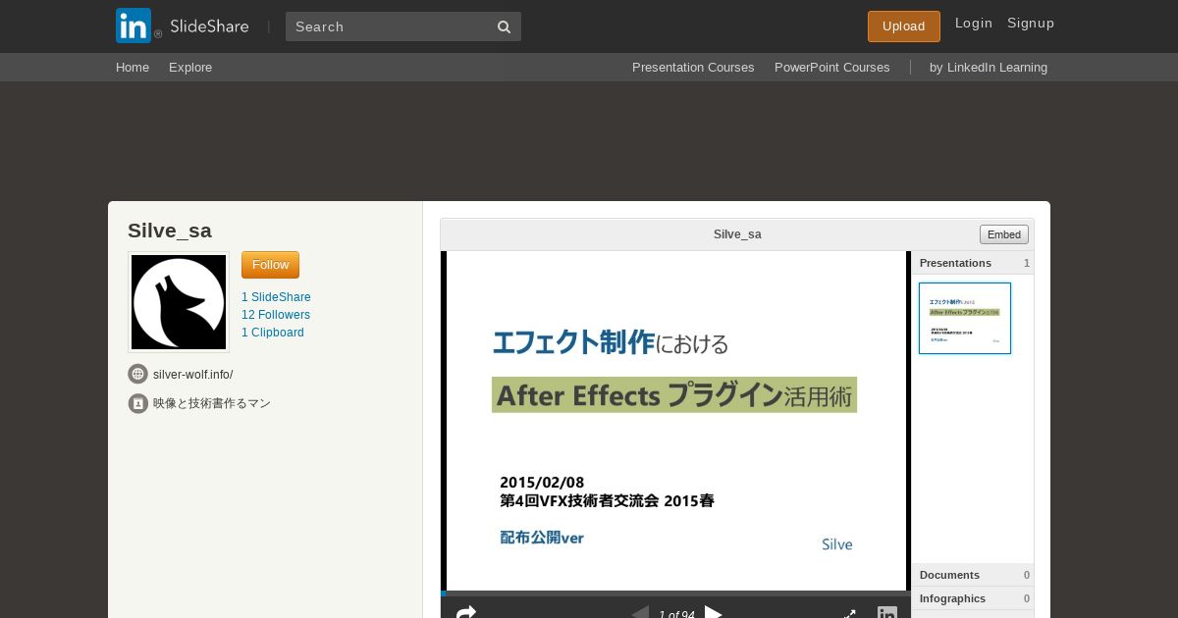Select the Documents tab in player sidebar
This screenshot has width=1178, height=618.
972,575
